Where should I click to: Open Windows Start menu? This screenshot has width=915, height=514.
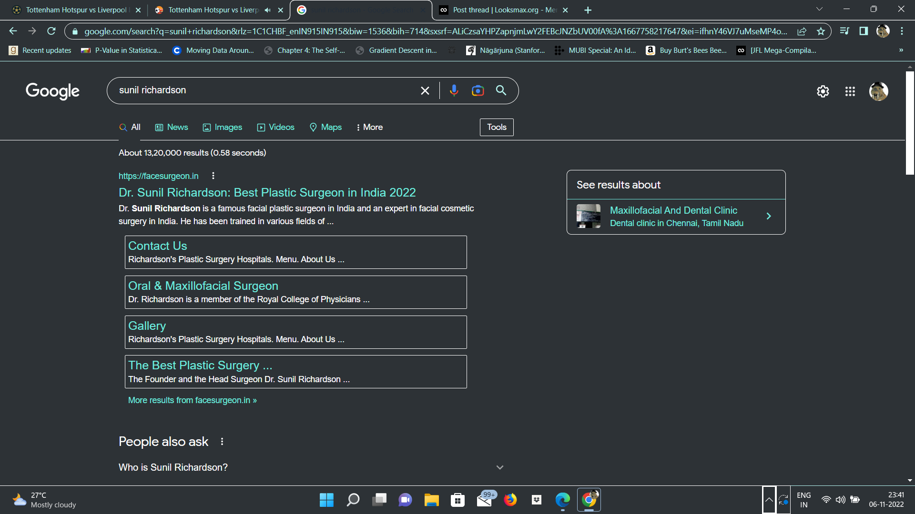pyautogui.click(x=326, y=500)
